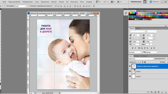Select the text layer T thumbnail

click(x=134, y=66)
